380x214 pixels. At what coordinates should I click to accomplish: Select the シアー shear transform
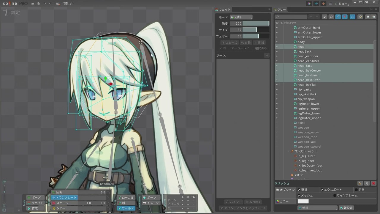pos(64,208)
